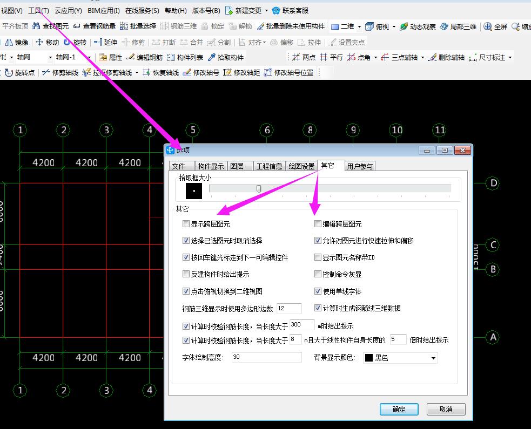This screenshot has height=429, width=531.
Task: Activate 动态观察 view tool
Action: click(x=418, y=26)
